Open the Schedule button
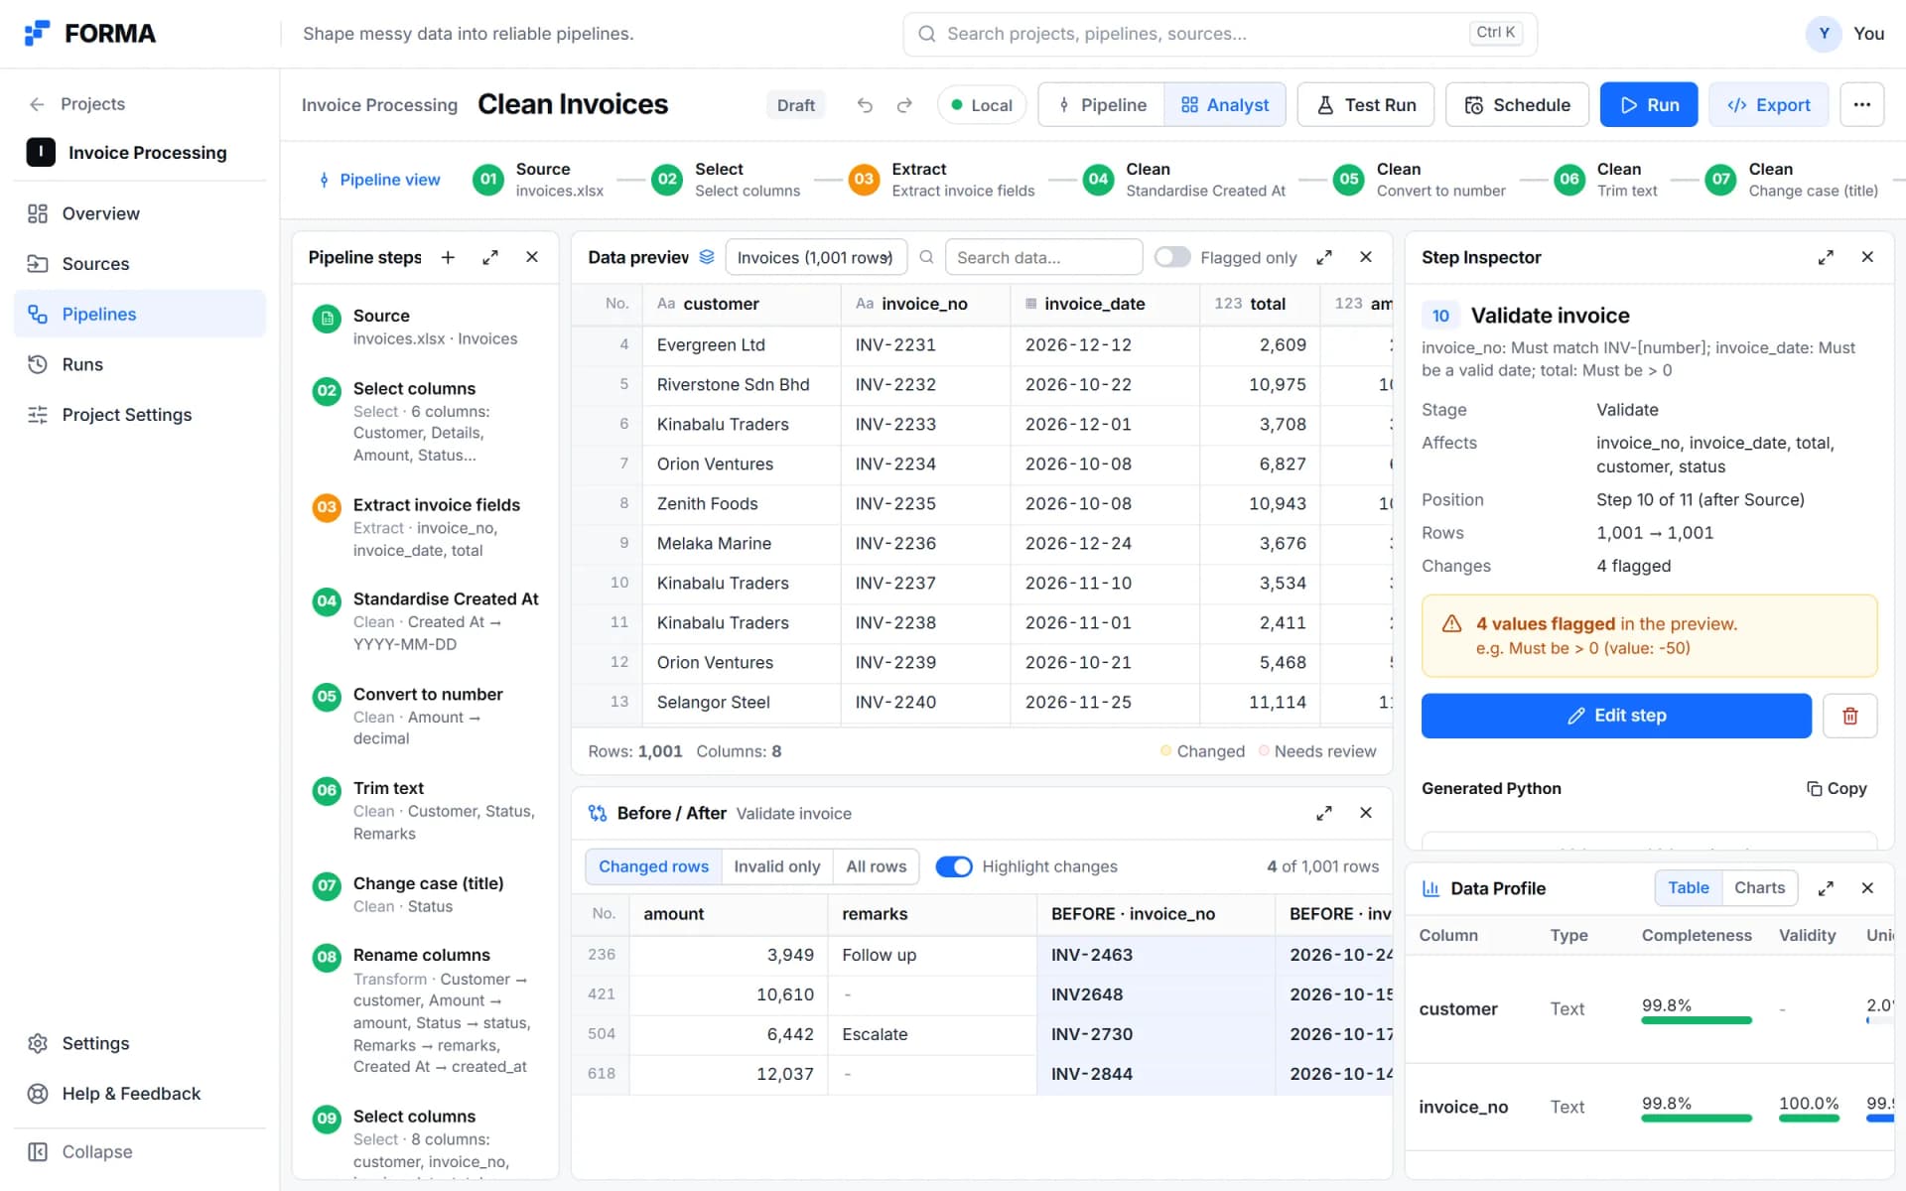Image resolution: width=1906 pixels, height=1191 pixels. click(1517, 104)
